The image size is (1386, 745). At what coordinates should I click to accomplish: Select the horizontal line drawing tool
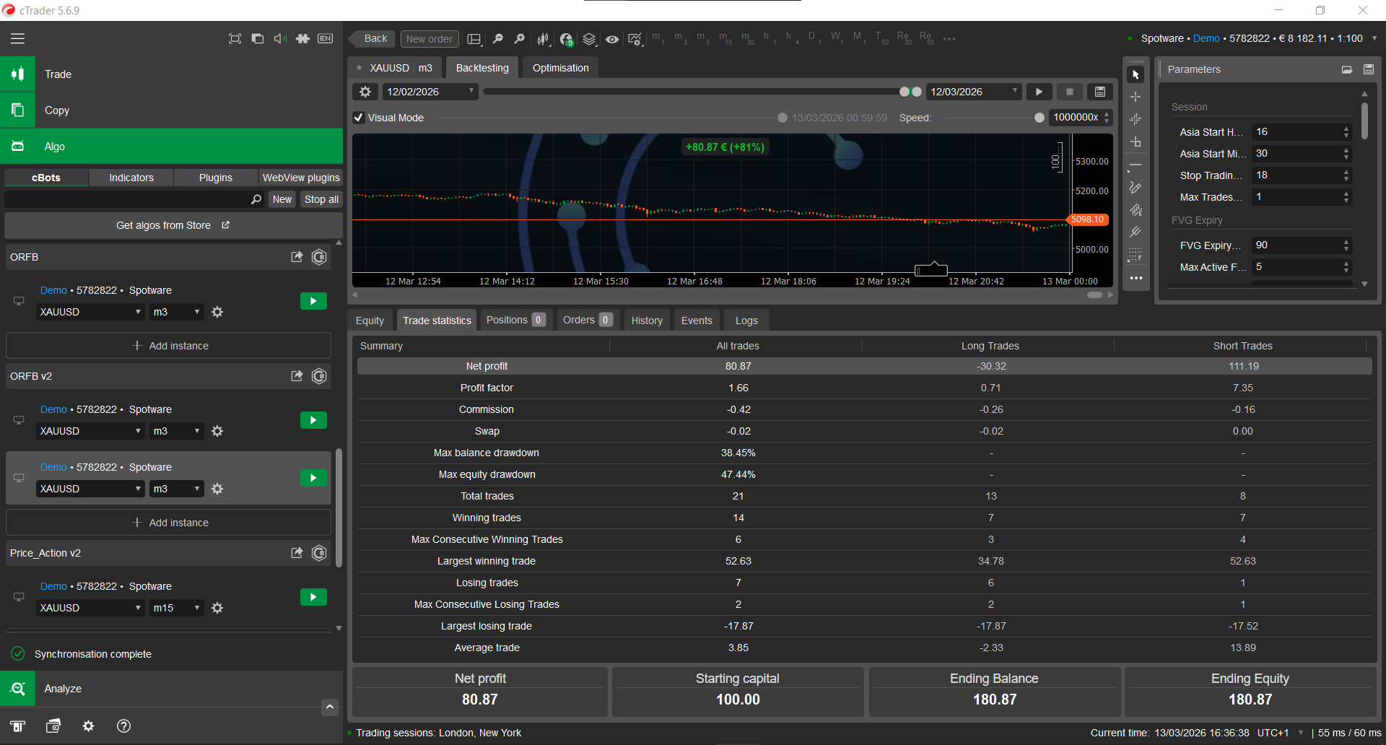(1136, 165)
